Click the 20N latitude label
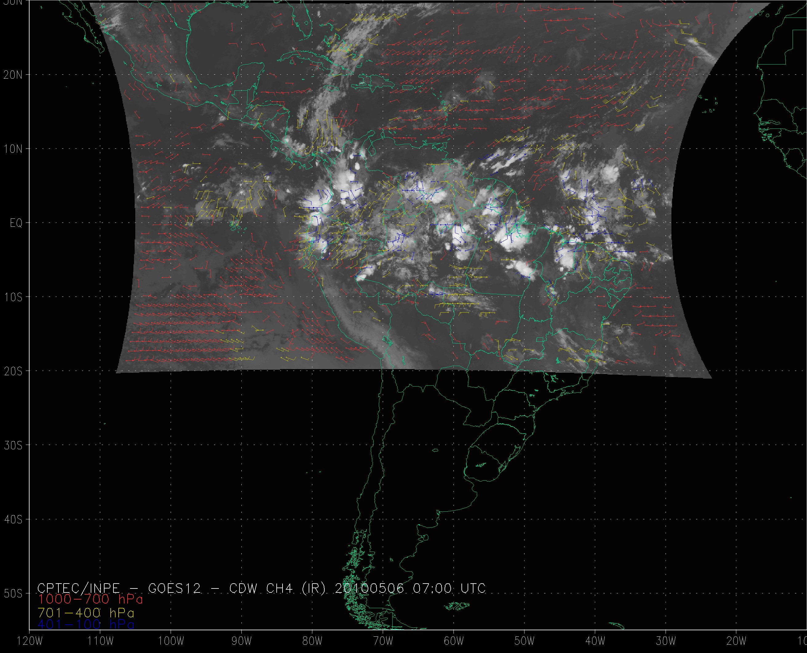807x653 pixels. pyautogui.click(x=13, y=75)
